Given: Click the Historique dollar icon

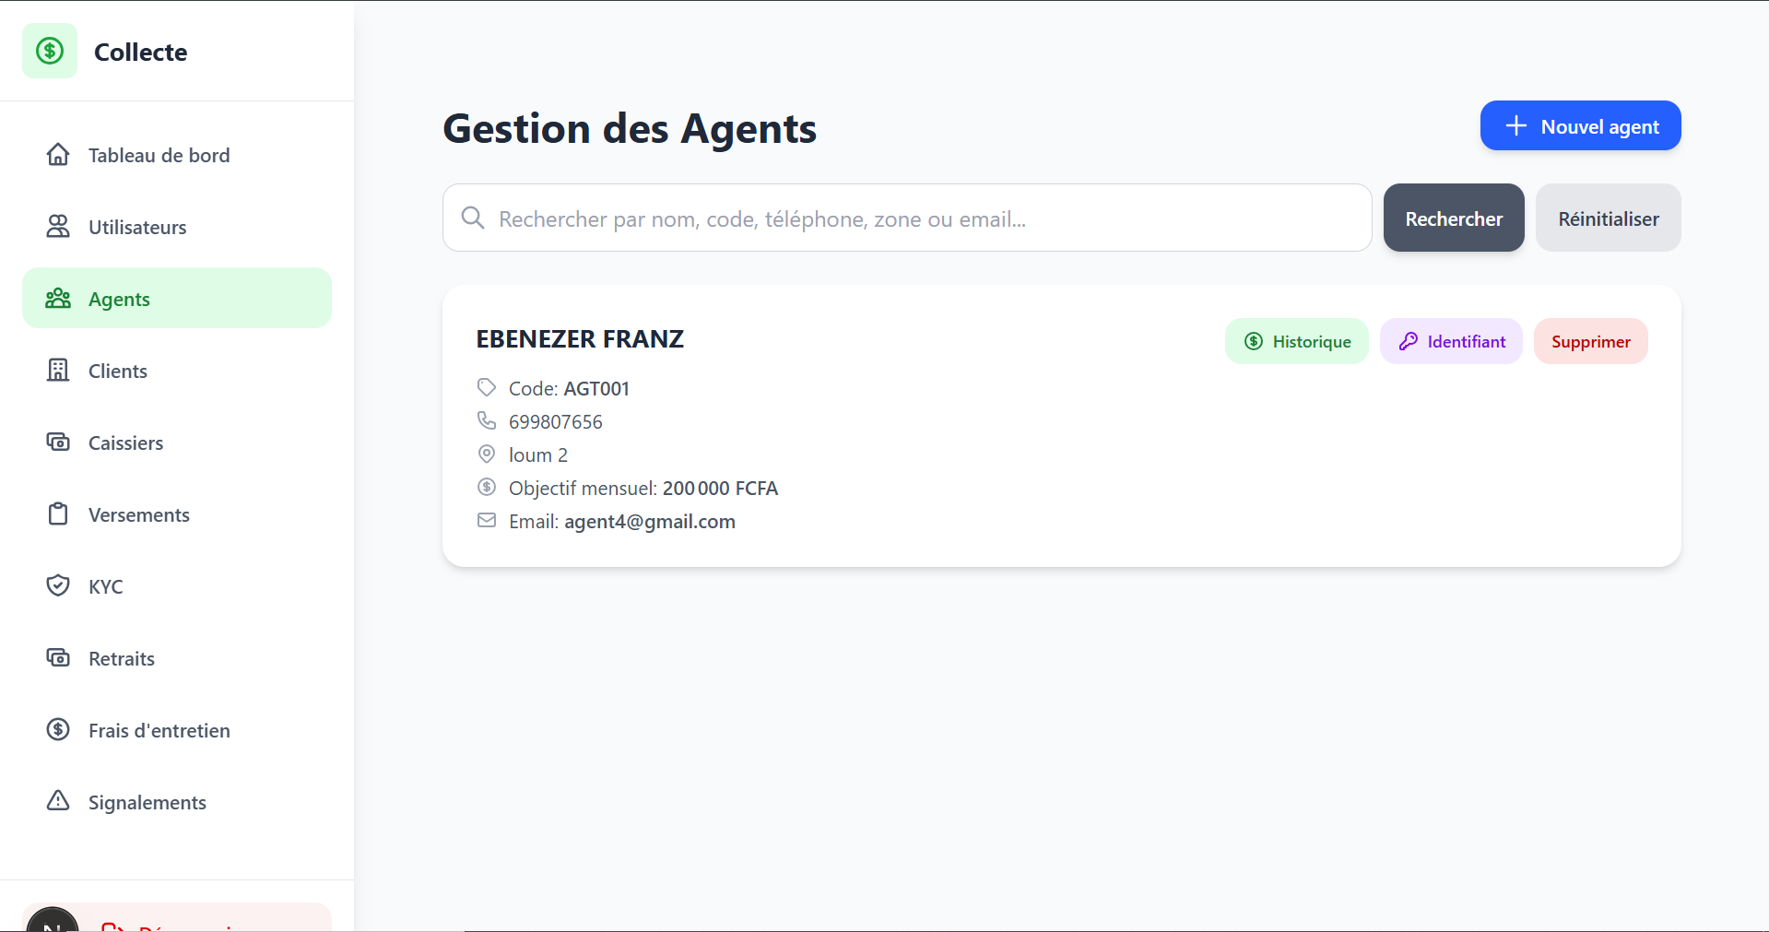Looking at the screenshot, I should pyautogui.click(x=1254, y=341).
